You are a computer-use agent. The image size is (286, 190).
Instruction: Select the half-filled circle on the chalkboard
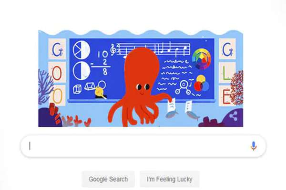(82, 71)
